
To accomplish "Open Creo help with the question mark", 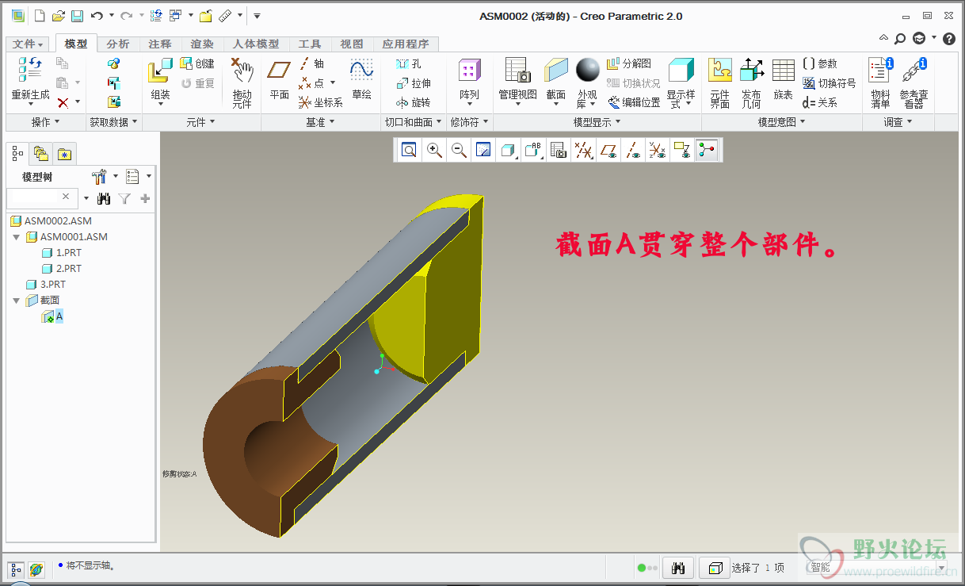I will point(949,38).
